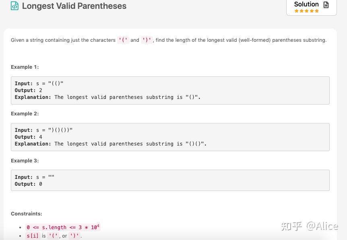Select the Example 1 code block

170,90
